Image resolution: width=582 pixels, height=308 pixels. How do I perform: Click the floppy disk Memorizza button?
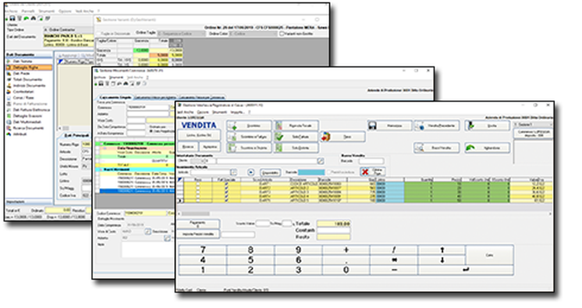390,126
